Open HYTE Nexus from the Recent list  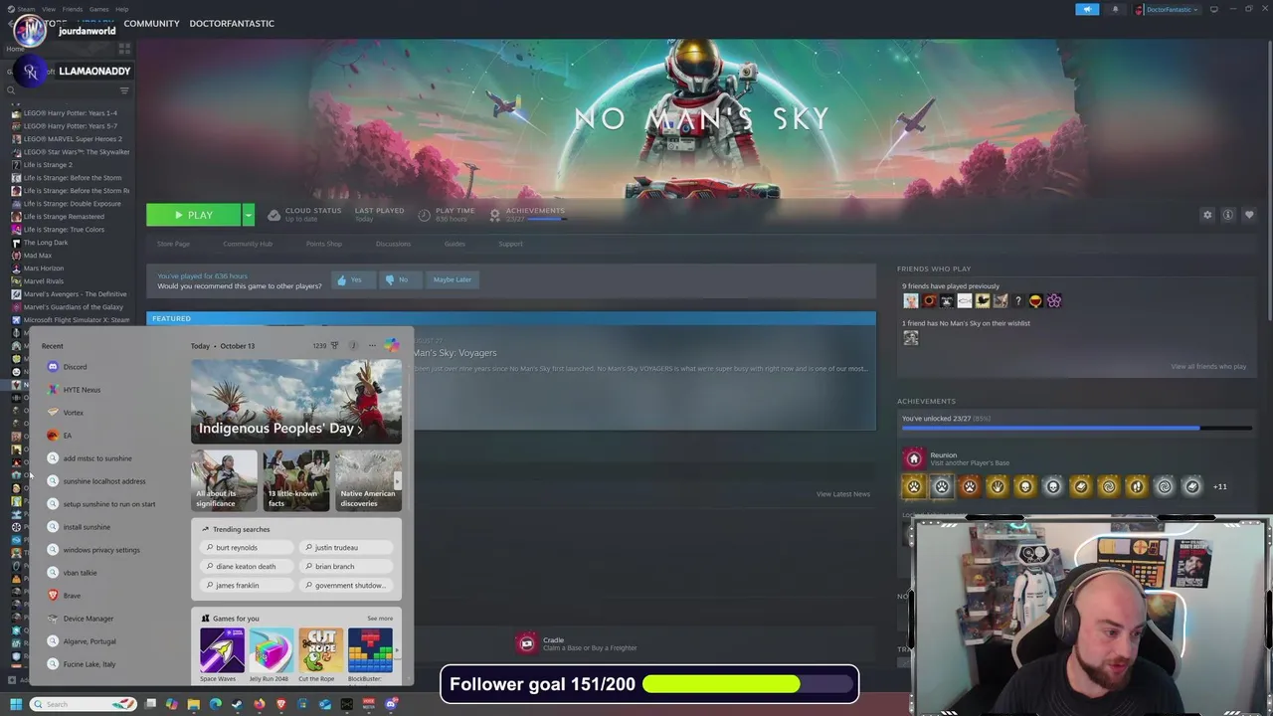(81, 390)
